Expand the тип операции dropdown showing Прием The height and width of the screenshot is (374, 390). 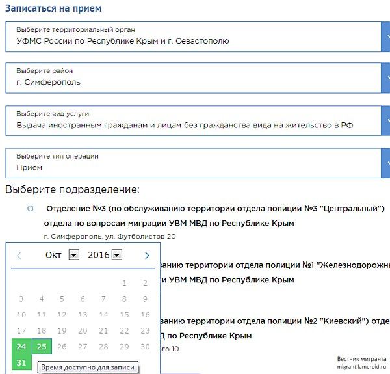click(x=385, y=163)
